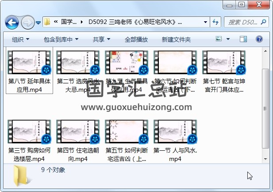Click the greyed Forward arrow button
Screen dimensions: 273x192
(28, 22)
